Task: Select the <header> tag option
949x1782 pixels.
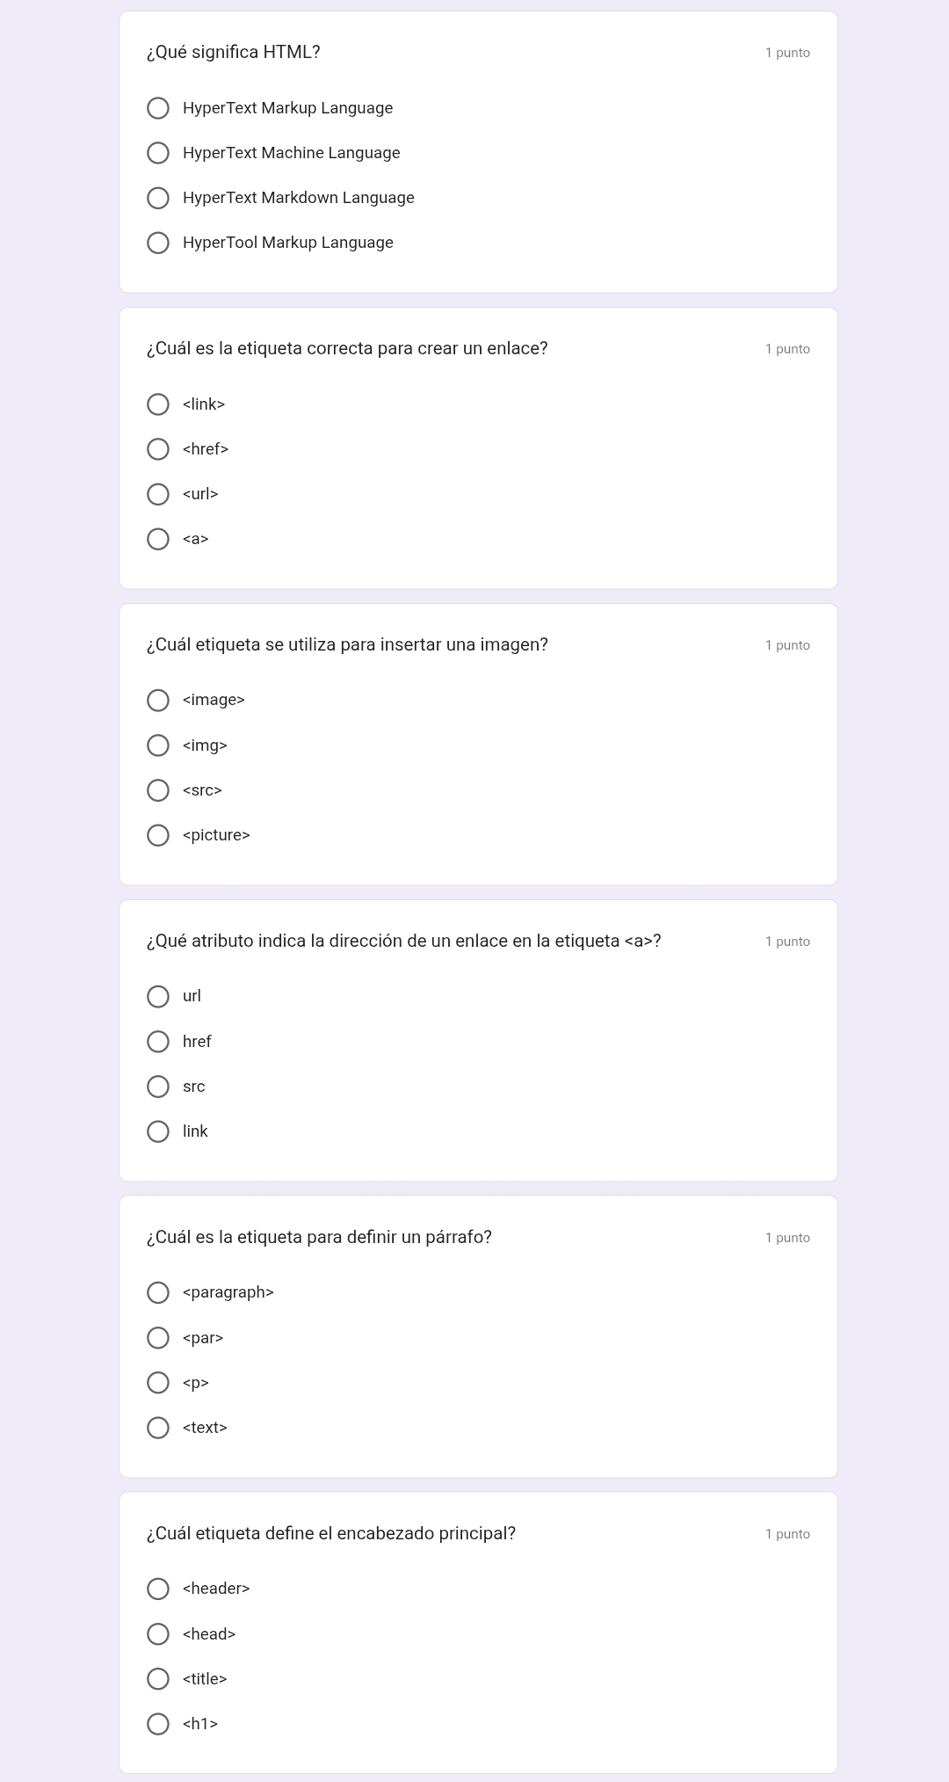Action: [158, 1589]
